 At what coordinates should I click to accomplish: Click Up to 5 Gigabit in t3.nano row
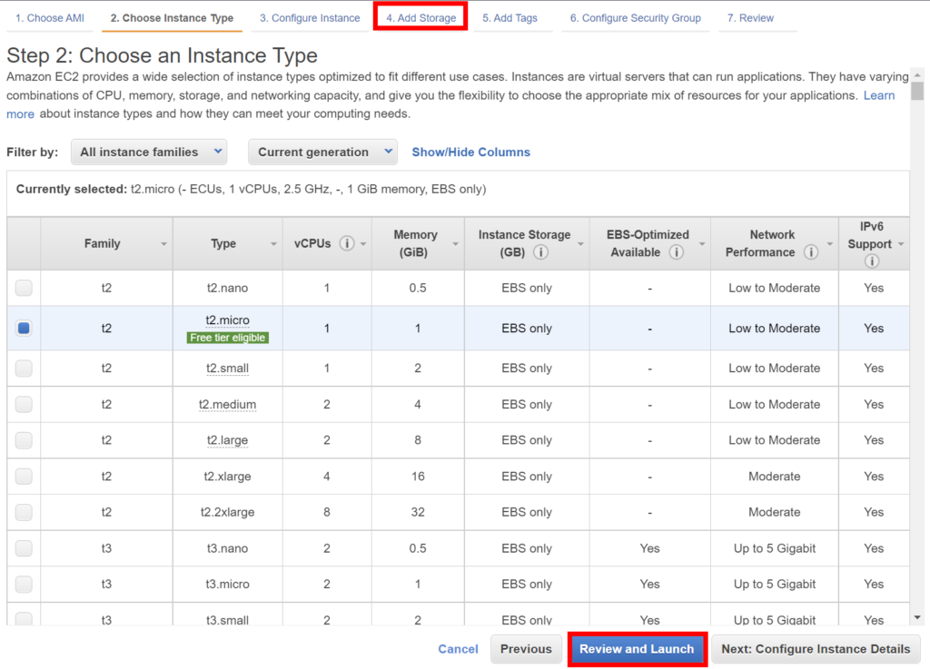[774, 548]
